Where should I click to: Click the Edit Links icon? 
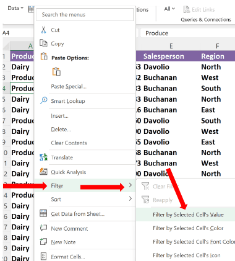187,9
